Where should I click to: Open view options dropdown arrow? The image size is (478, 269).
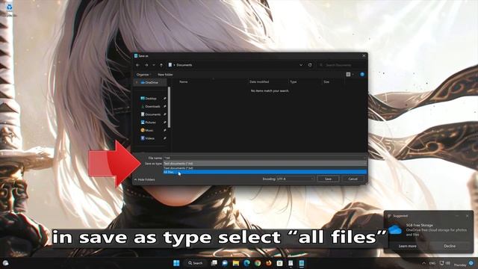(353, 75)
